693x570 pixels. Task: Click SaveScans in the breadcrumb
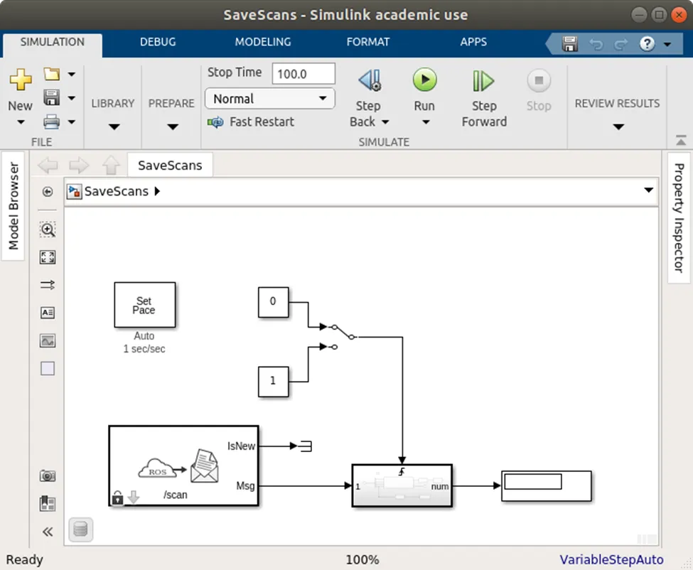click(x=117, y=191)
